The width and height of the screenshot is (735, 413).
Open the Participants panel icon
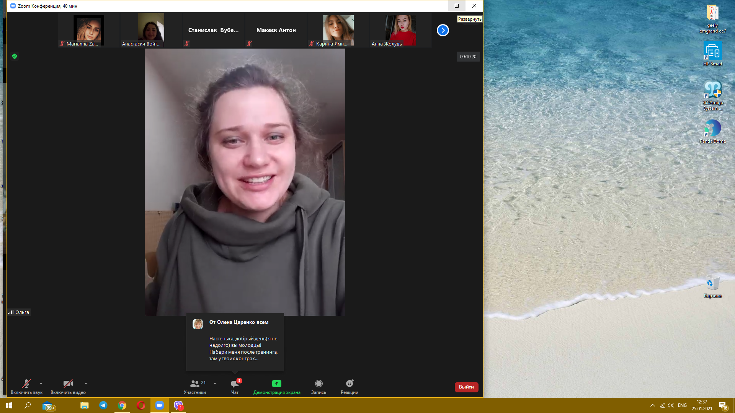click(194, 384)
